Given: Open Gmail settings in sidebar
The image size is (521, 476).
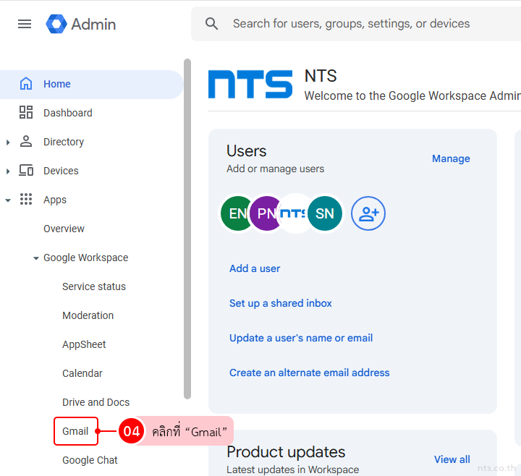Looking at the screenshot, I should (x=76, y=431).
